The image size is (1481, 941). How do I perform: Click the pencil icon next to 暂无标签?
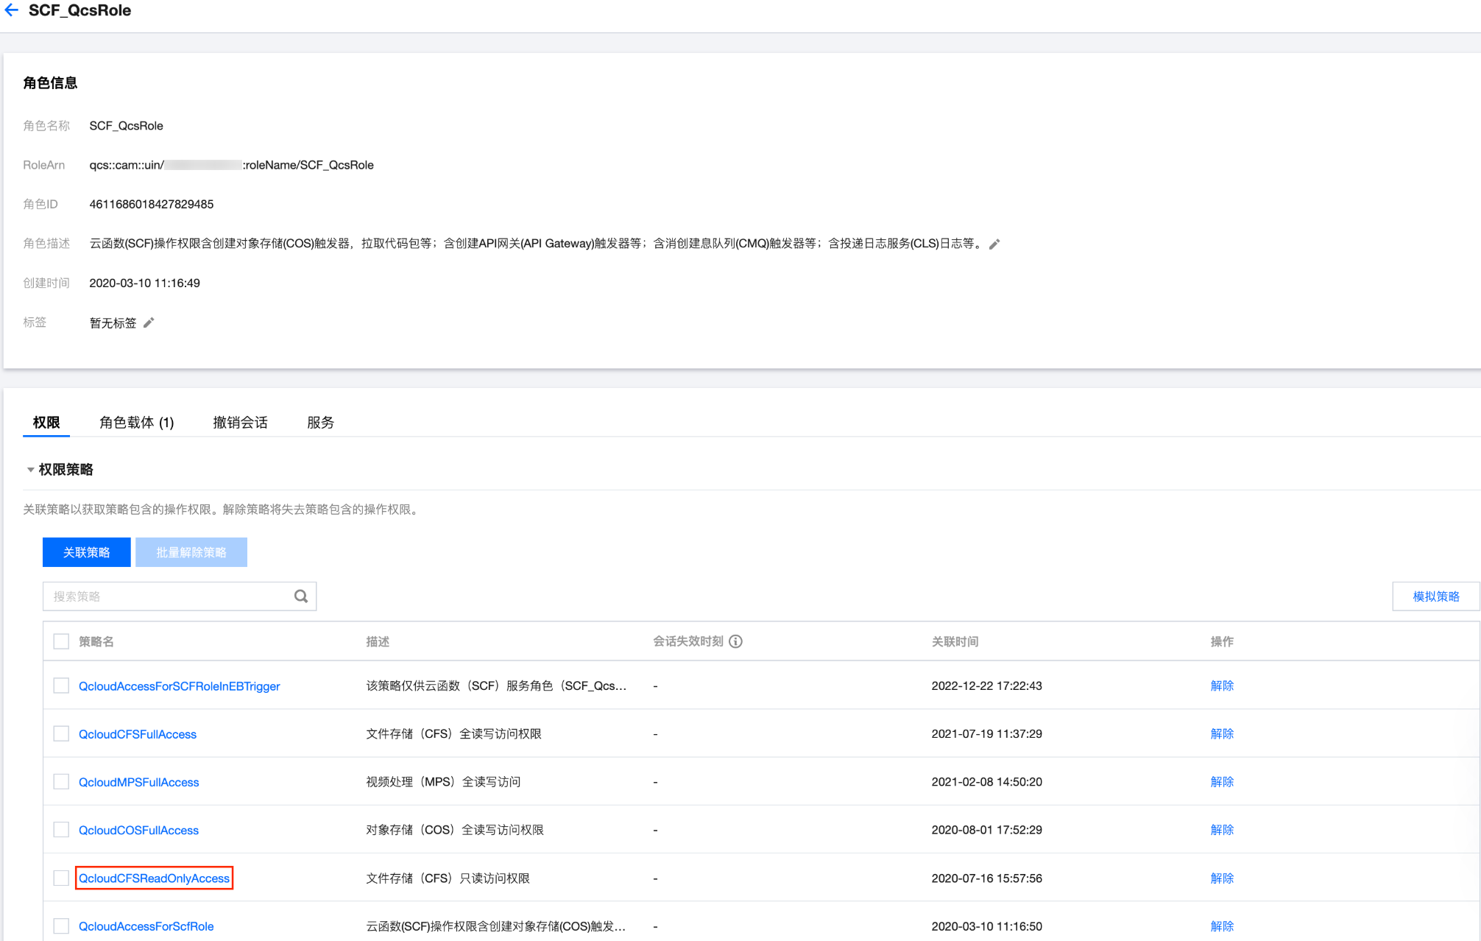(149, 323)
